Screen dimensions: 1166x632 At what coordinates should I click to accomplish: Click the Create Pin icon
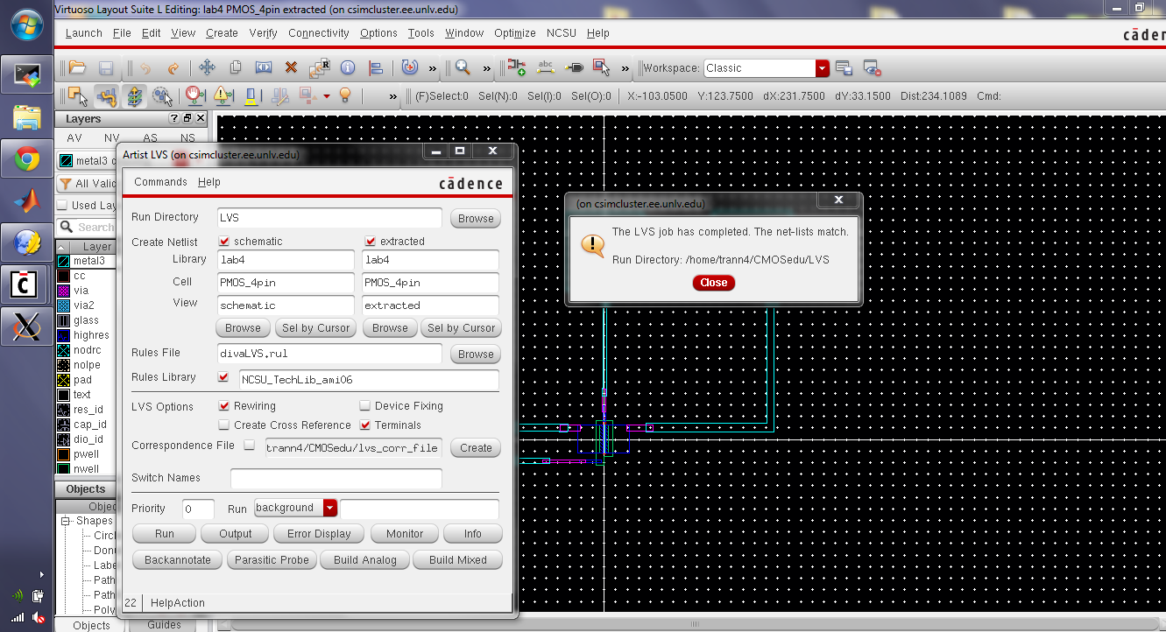pos(574,67)
